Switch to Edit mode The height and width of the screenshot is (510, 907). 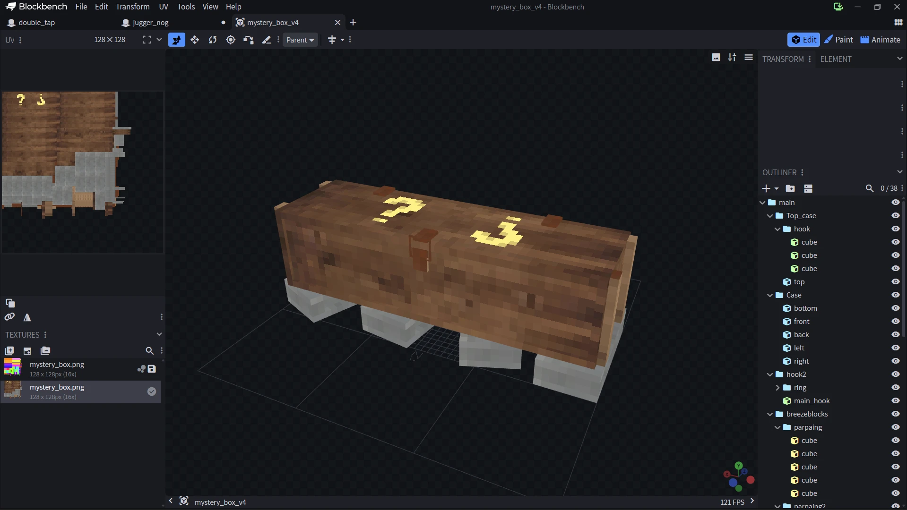coord(803,40)
